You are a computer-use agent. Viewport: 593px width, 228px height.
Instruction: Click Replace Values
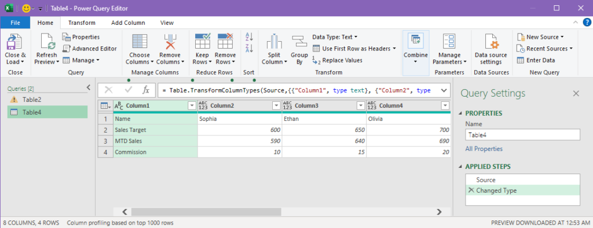338,60
